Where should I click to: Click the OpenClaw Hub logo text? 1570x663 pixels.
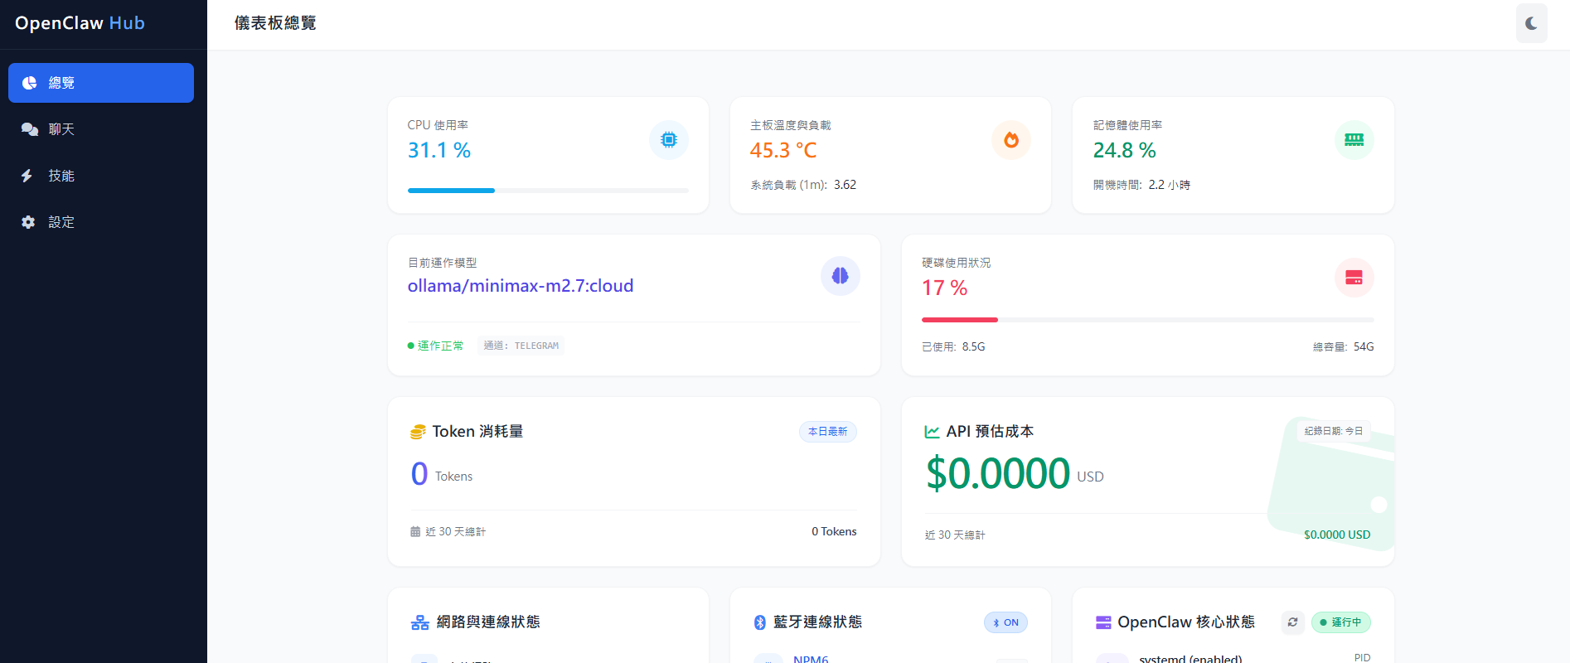click(80, 23)
